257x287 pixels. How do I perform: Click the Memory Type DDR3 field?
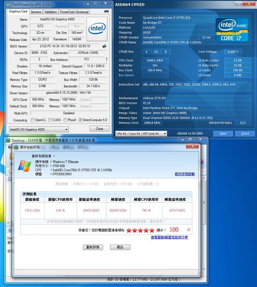click(x=43, y=79)
